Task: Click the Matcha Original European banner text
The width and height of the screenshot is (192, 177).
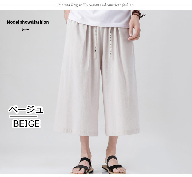Action: click(x=96, y=5)
